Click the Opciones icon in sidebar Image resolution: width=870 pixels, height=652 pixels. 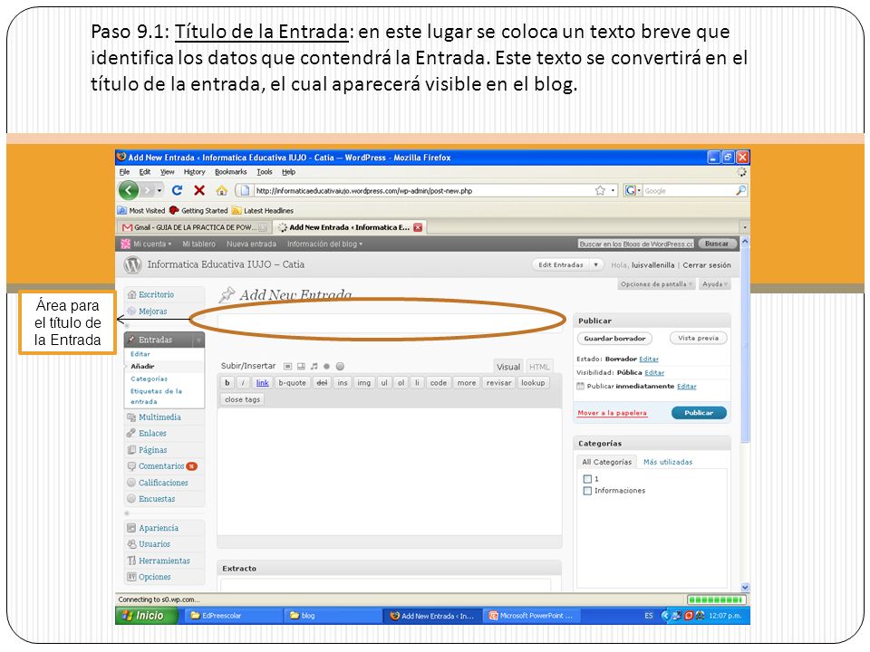131,577
